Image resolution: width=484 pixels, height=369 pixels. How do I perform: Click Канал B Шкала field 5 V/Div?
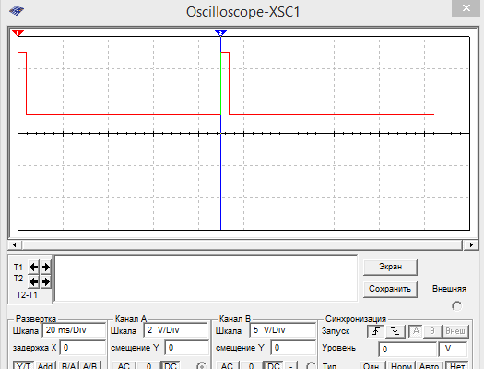click(x=282, y=330)
